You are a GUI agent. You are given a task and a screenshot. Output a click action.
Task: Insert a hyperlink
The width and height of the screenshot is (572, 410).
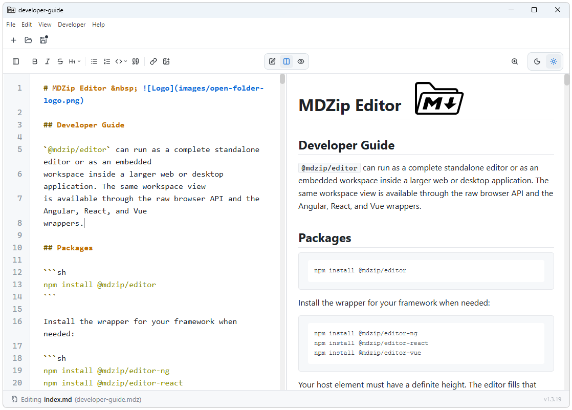[153, 61]
